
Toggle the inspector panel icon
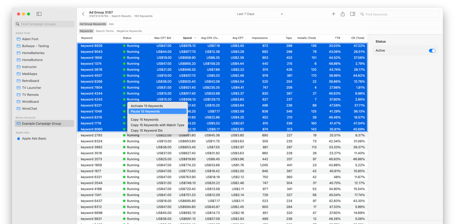(352, 14)
